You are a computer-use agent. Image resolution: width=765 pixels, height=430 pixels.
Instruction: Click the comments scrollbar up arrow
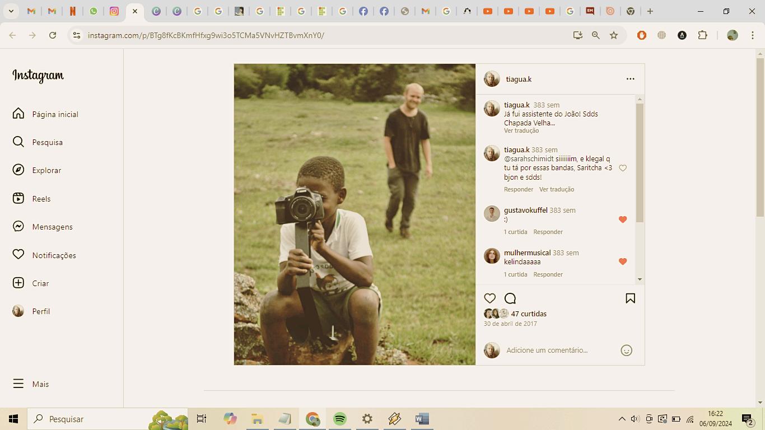point(640,99)
